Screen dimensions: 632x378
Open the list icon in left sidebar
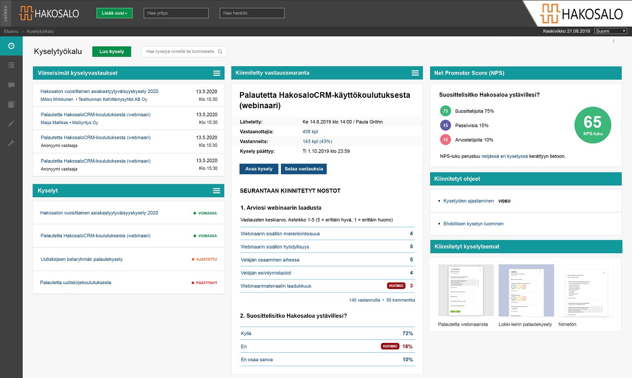pyautogui.click(x=11, y=65)
